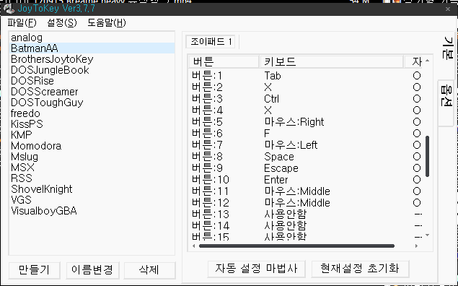Viewport: 458px width, 286px height.
Task: Select the 버튼:4 row
Action: [x=306, y=110]
